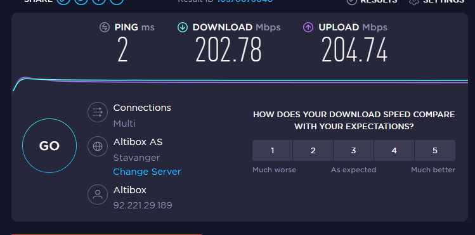
Task: Click the last share icon in the row
Action: (x=117, y=1)
